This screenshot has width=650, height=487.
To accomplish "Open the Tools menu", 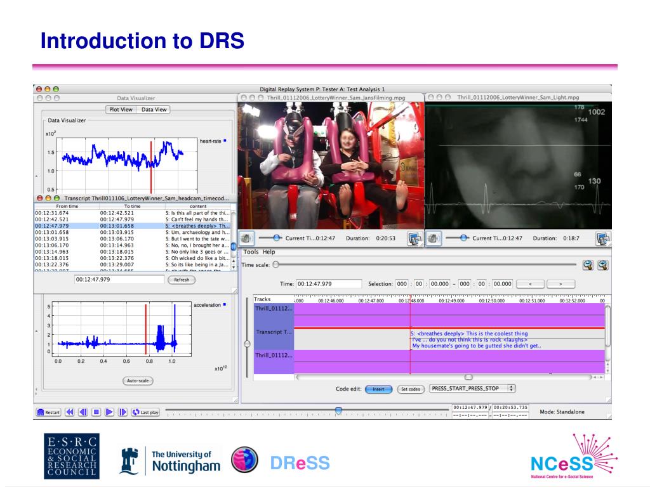I will click(x=251, y=252).
